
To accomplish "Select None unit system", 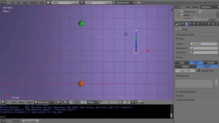I will tap(182, 63).
